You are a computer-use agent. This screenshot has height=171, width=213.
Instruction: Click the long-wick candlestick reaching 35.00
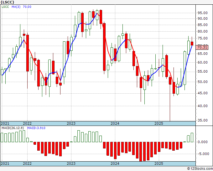(x=170, y=81)
